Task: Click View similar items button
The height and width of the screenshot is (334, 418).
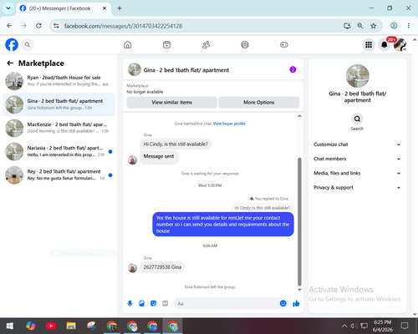Action: pos(172,103)
